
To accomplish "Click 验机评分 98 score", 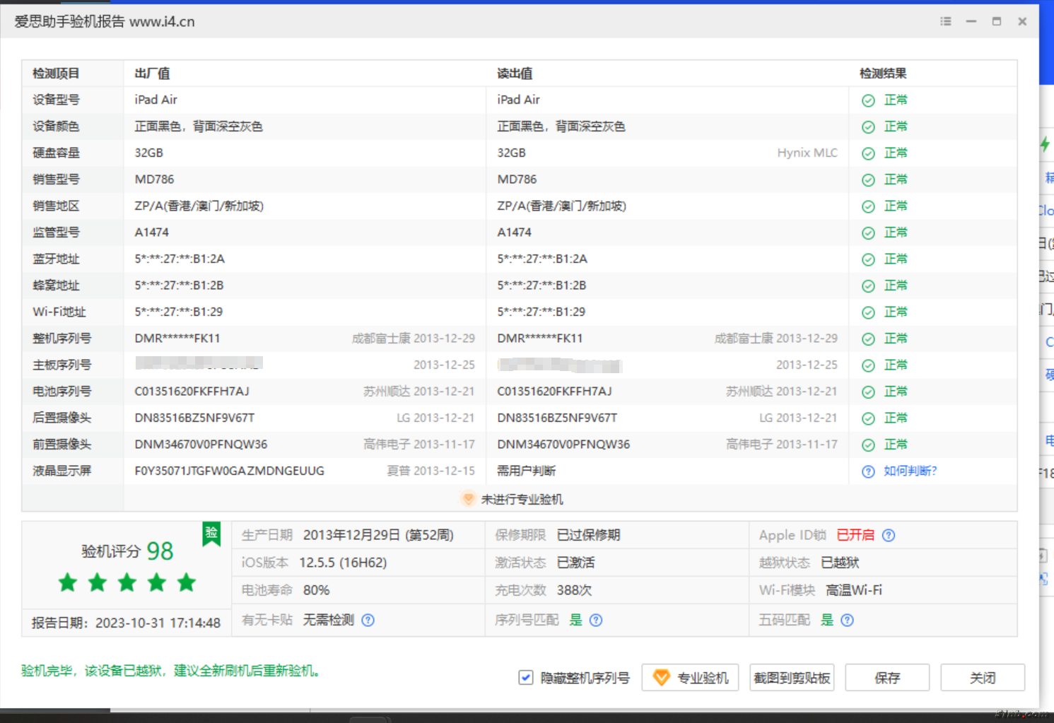I will pyautogui.click(x=127, y=551).
